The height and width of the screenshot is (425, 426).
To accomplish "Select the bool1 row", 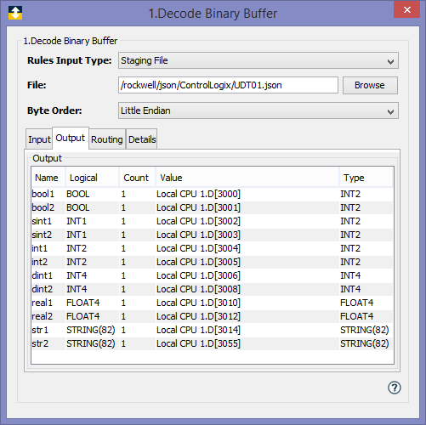I will click(x=212, y=194).
